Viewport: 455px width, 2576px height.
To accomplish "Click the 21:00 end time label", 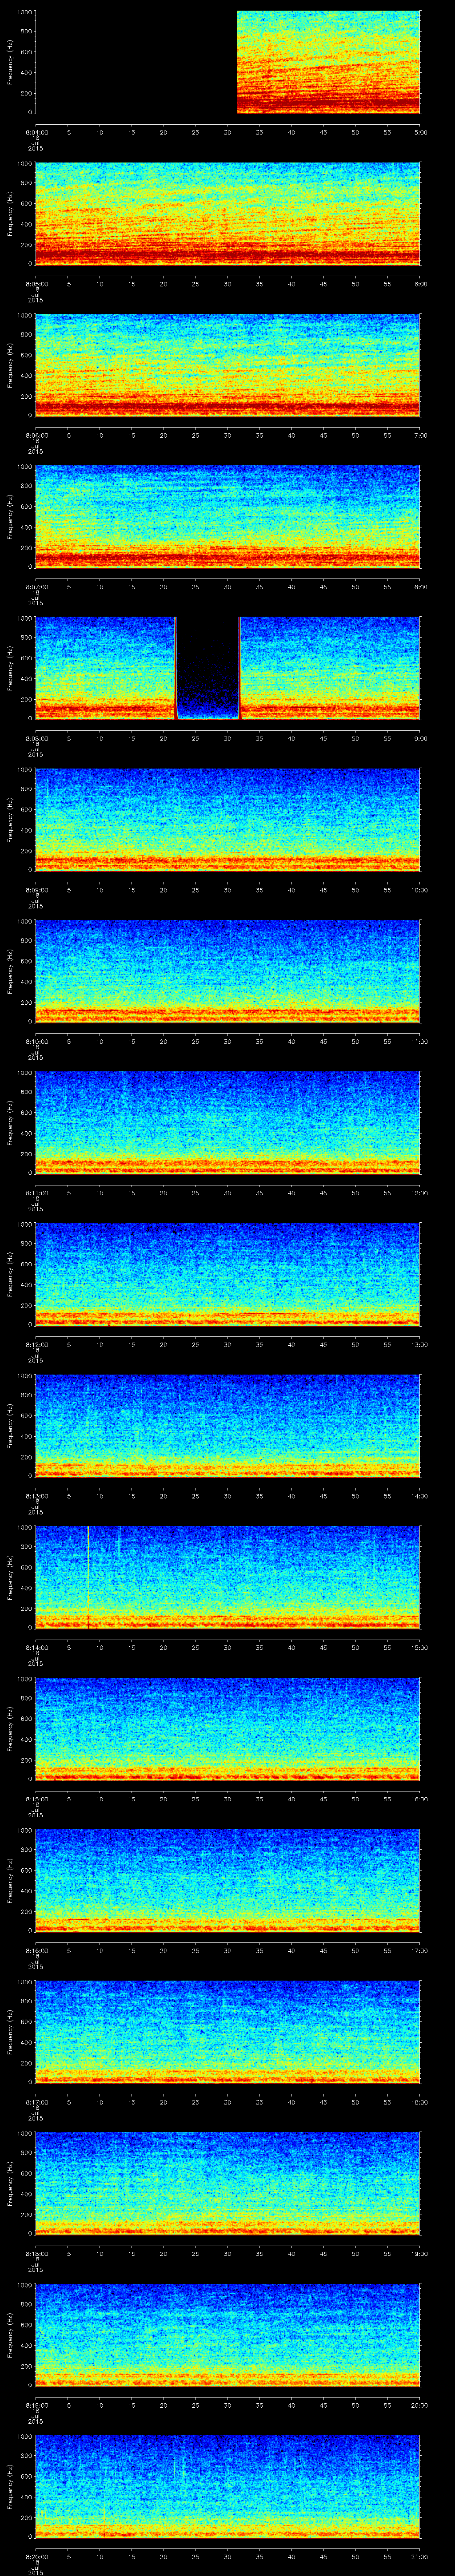I will click(x=419, y=2556).
